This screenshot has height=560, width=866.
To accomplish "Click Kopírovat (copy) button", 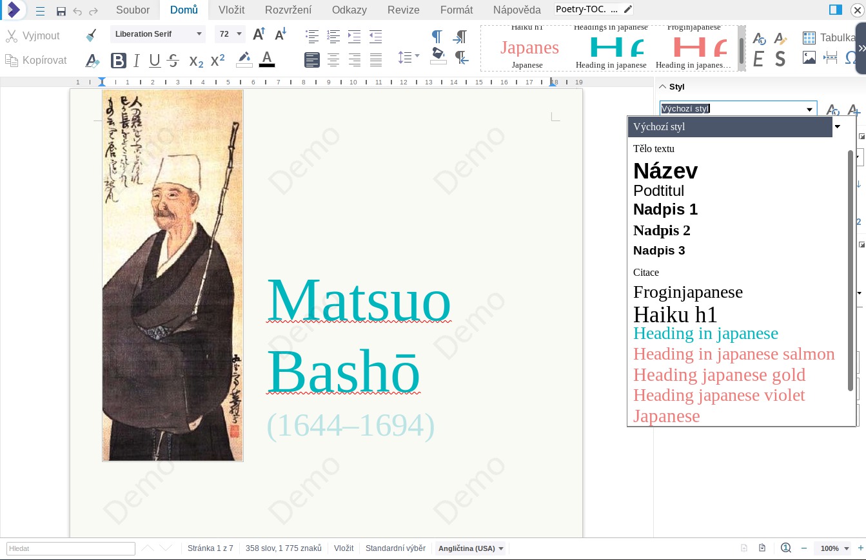I will [36, 60].
